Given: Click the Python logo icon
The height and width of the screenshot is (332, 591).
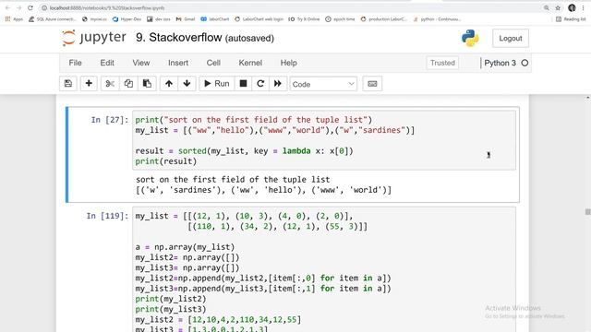Looking at the screenshot, I should click(470, 38).
